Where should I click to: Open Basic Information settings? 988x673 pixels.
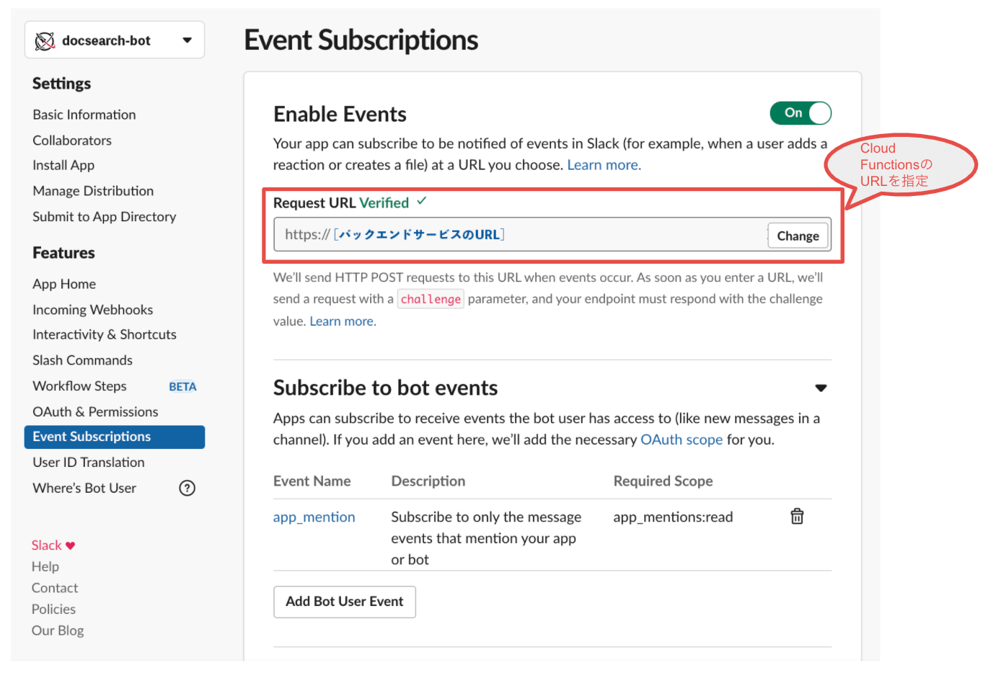[84, 115]
